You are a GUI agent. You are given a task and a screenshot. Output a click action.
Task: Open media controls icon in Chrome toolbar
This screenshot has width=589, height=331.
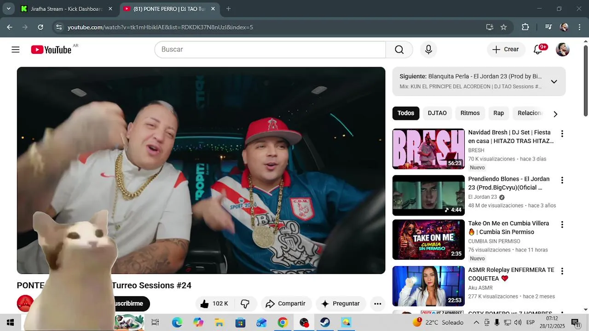pos(548,27)
